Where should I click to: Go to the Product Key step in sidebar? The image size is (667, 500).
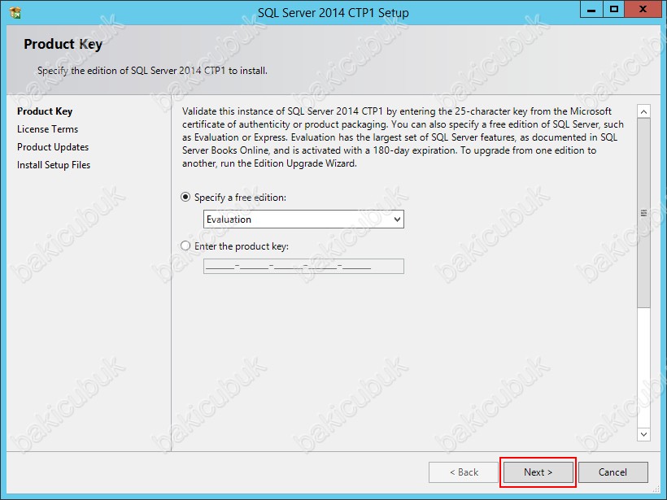[45, 111]
